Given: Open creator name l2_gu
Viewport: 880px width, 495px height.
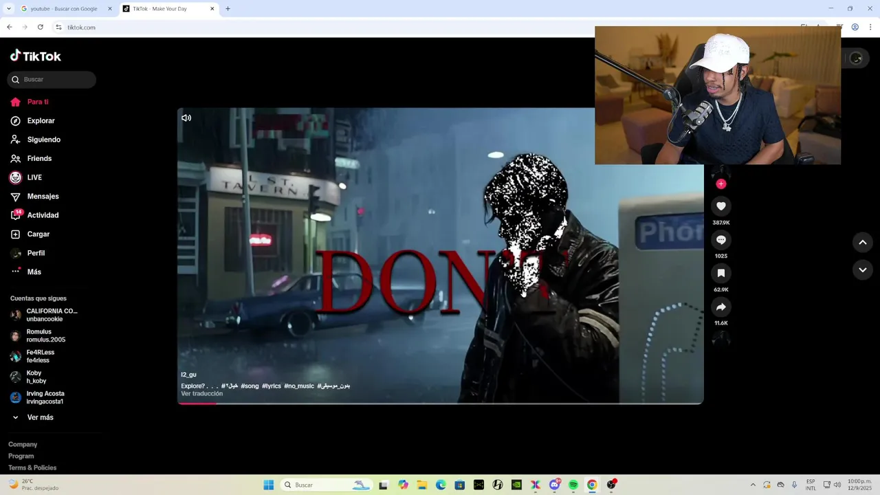Looking at the screenshot, I should (x=188, y=375).
